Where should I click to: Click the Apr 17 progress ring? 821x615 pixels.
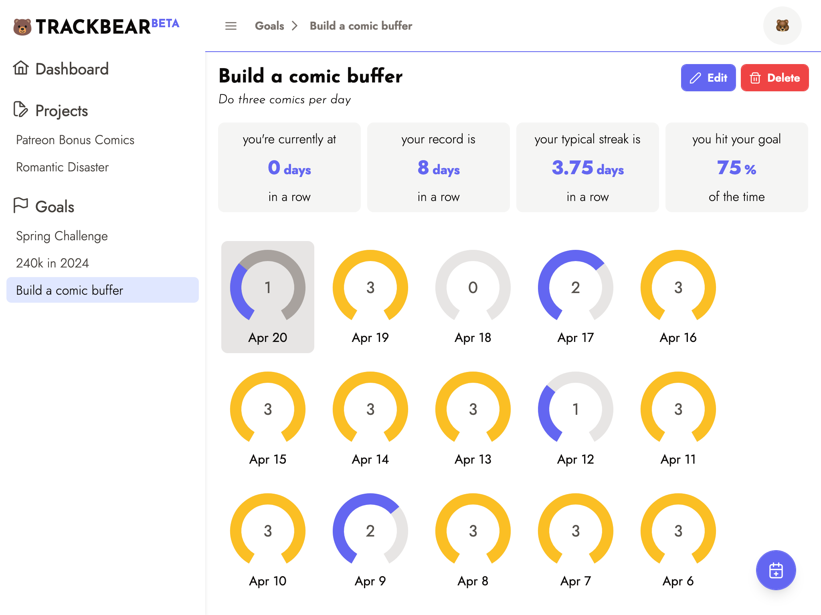tap(576, 287)
